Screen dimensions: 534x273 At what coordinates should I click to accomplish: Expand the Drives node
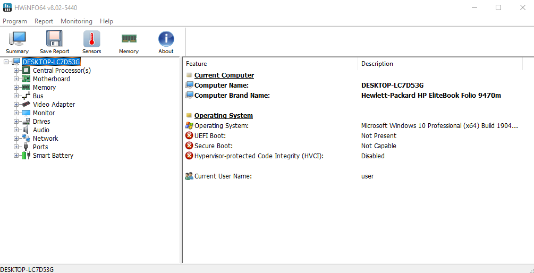click(x=16, y=122)
